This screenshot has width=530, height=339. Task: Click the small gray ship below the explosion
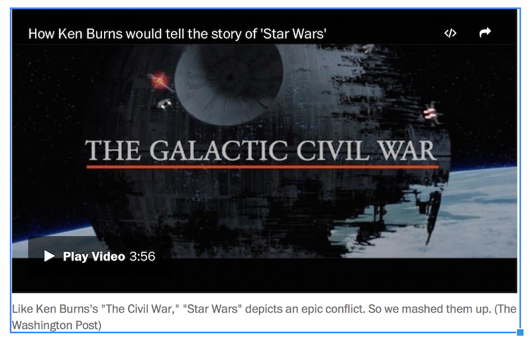pyautogui.click(x=164, y=104)
